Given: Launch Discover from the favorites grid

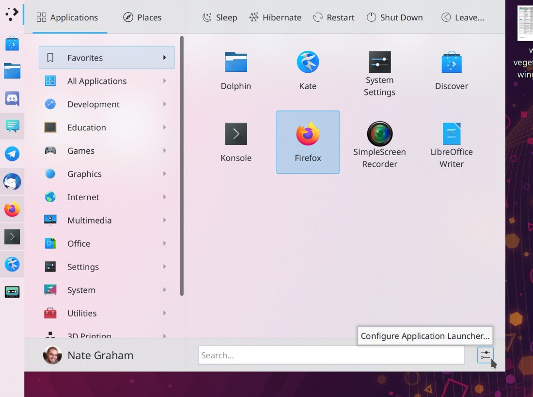Looking at the screenshot, I should (451, 71).
